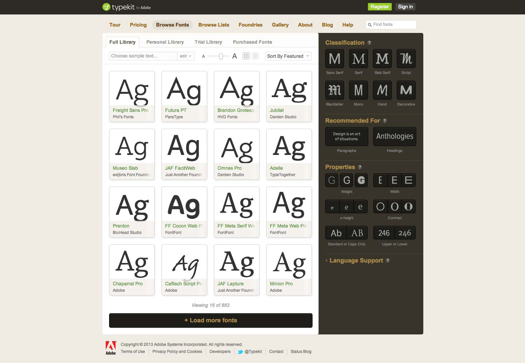Switch to Trial Library tab

coord(208,42)
